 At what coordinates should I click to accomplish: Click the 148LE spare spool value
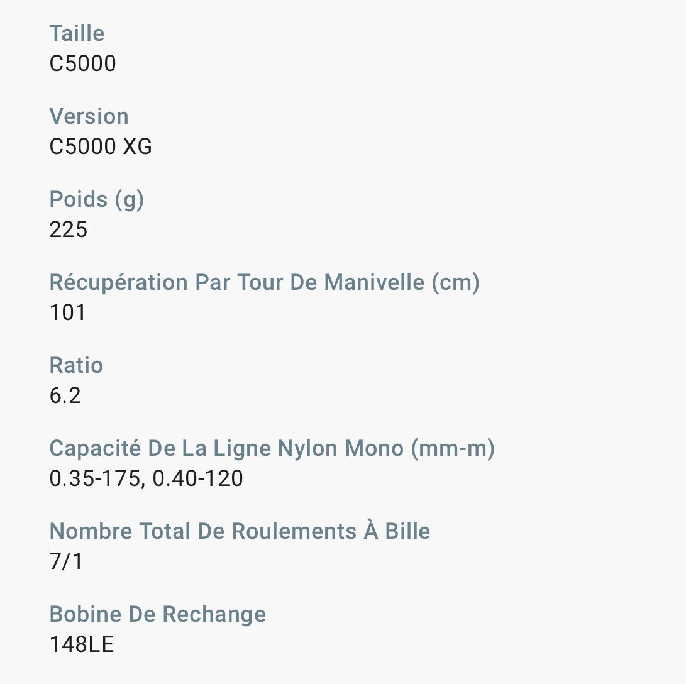point(82,645)
